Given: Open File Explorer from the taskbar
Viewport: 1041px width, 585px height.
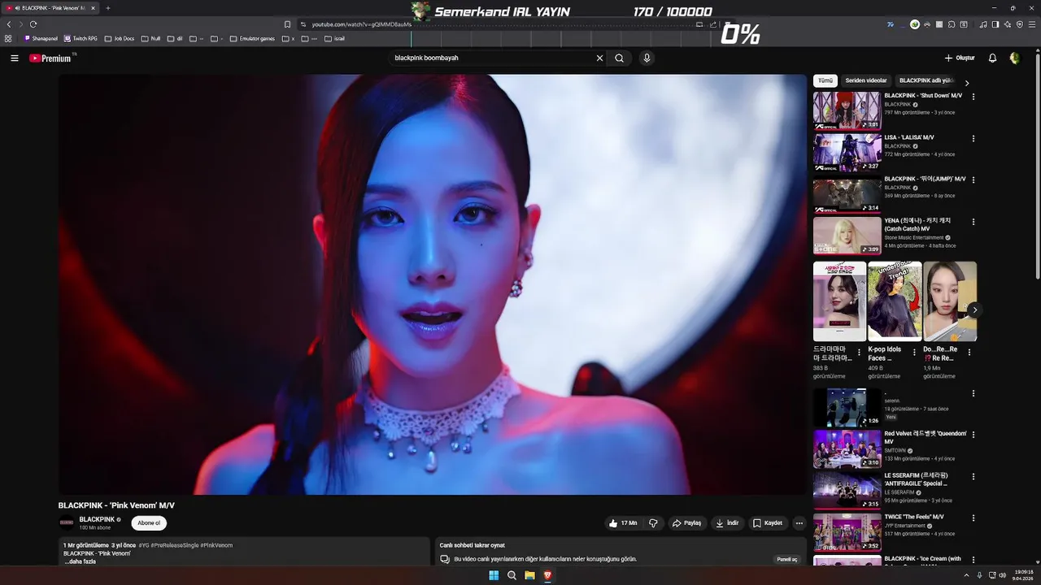Looking at the screenshot, I should (x=529, y=575).
